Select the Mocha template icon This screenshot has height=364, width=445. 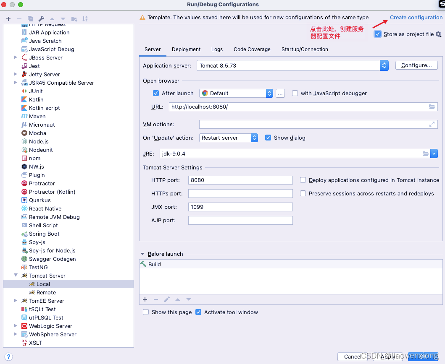coord(24,133)
